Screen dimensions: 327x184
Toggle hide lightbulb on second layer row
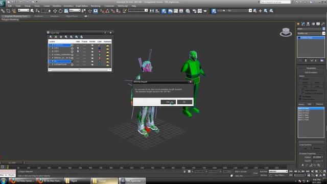tap(78, 48)
